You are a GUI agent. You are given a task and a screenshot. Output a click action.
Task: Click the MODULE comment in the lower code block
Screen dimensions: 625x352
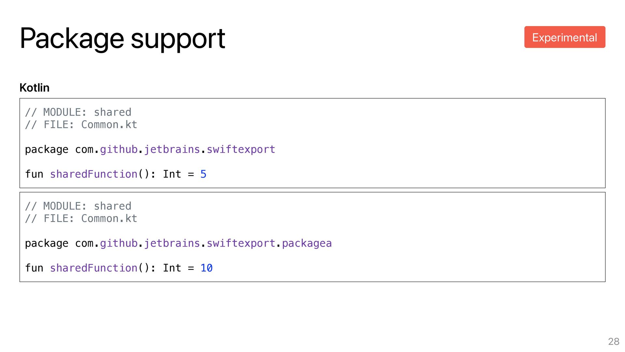(x=78, y=206)
